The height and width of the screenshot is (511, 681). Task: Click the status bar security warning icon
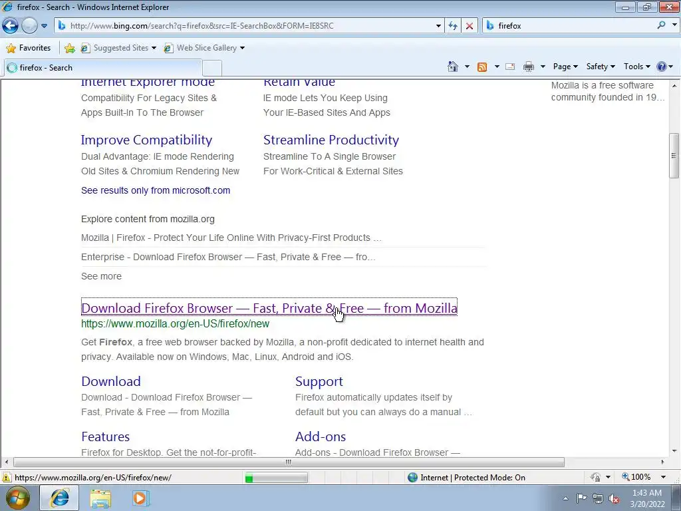[x=7, y=477]
